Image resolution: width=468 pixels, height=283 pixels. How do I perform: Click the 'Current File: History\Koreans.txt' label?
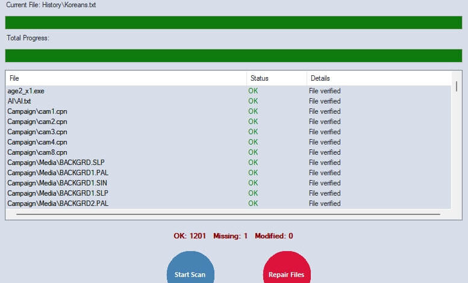51,5
